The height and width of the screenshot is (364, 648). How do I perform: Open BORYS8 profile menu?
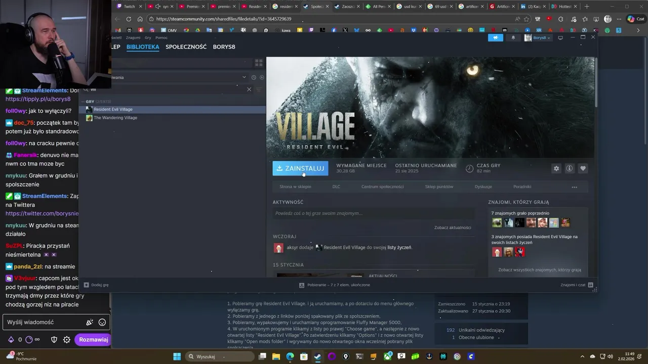pyautogui.click(x=224, y=47)
